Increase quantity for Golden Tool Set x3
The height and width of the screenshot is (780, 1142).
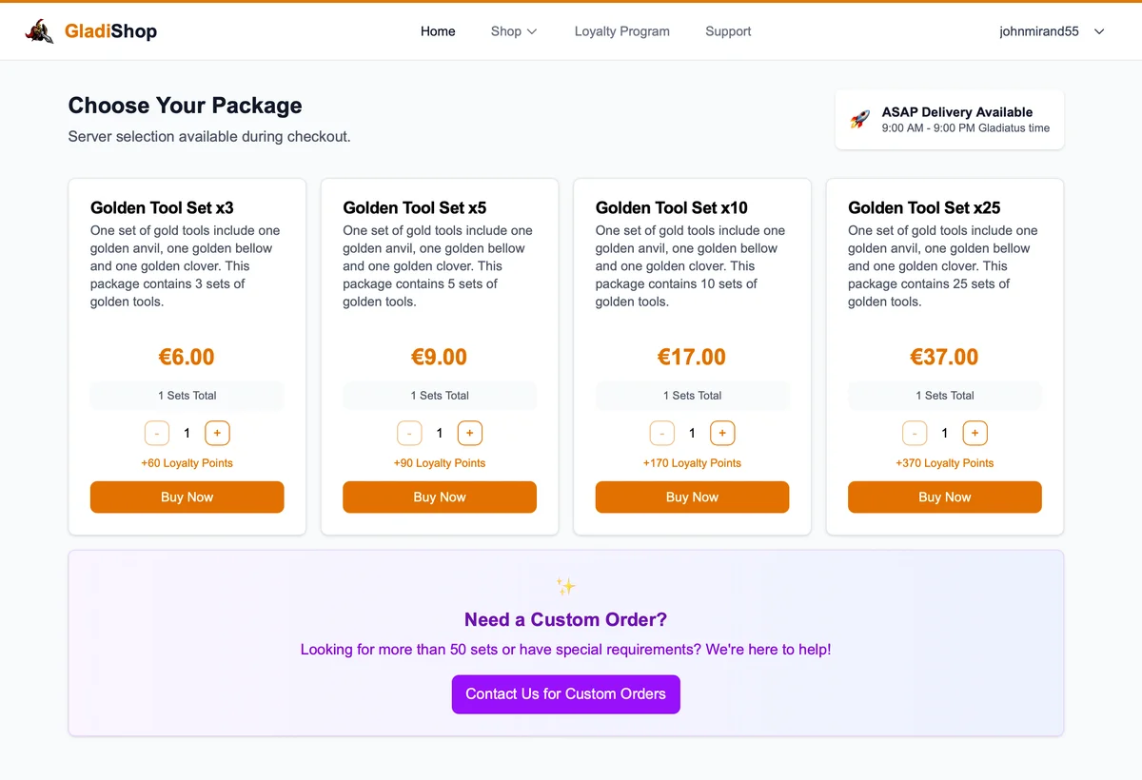[217, 433]
